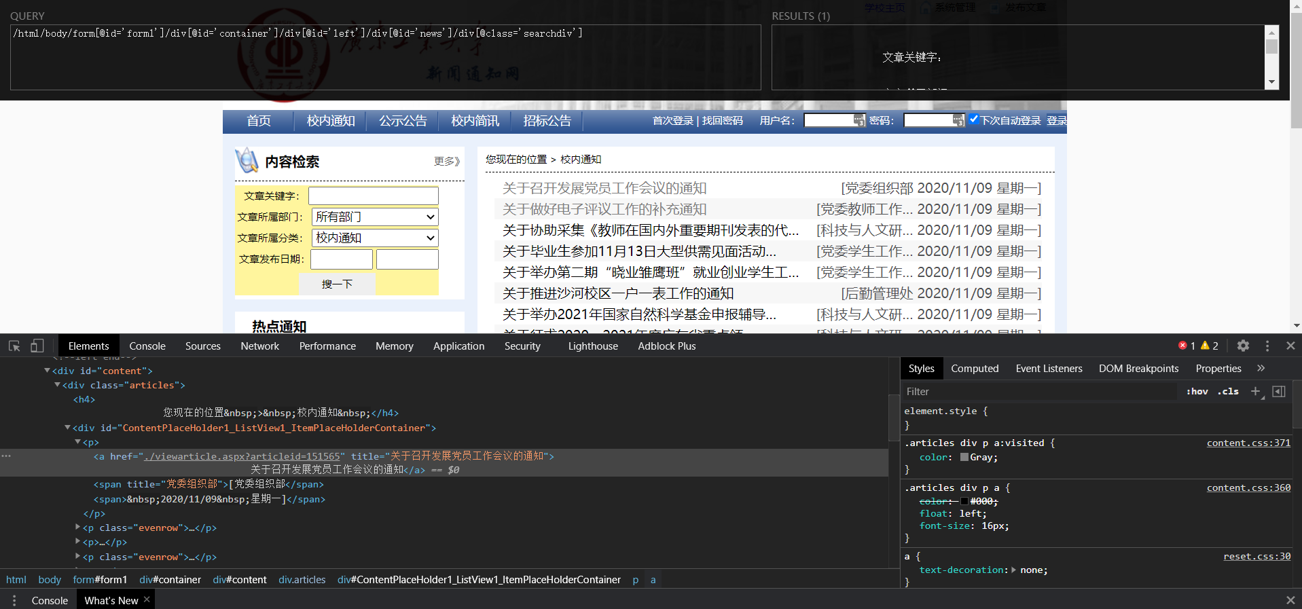
Task: Collapse the div id content node
Action: tap(48, 371)
